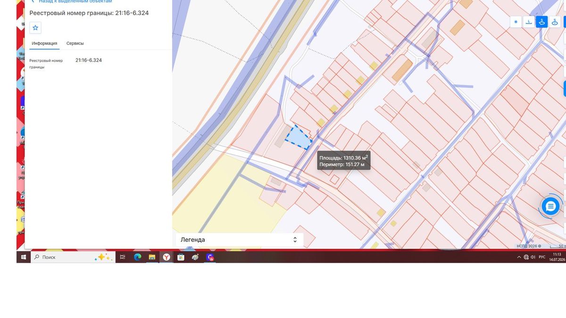Activate the length (L) measurement tool
Viewport: 566px width, 318px height.
click(529, 22)
